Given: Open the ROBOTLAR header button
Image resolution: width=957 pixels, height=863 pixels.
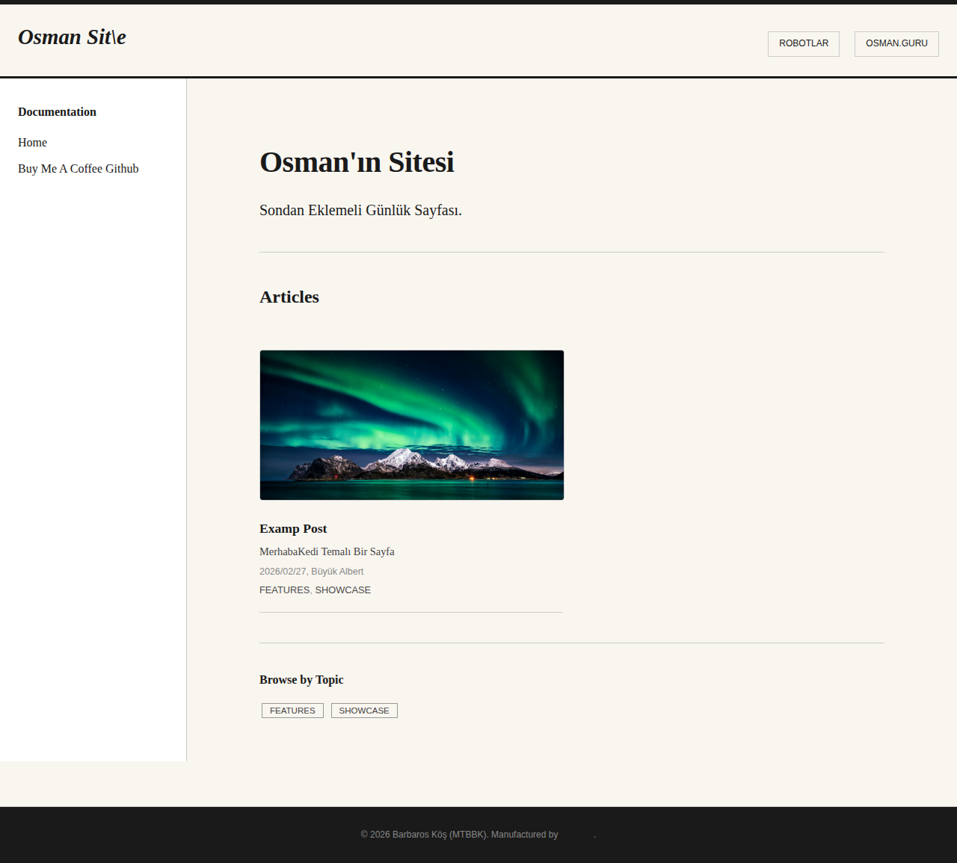Looking at the screenshot, I should coord(804,43).
